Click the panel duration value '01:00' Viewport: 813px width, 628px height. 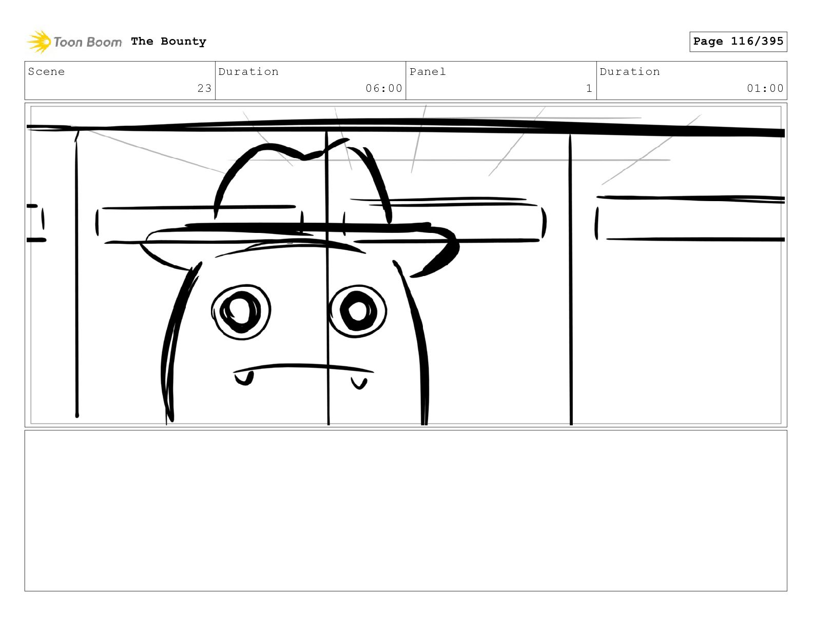coord(765,88)
